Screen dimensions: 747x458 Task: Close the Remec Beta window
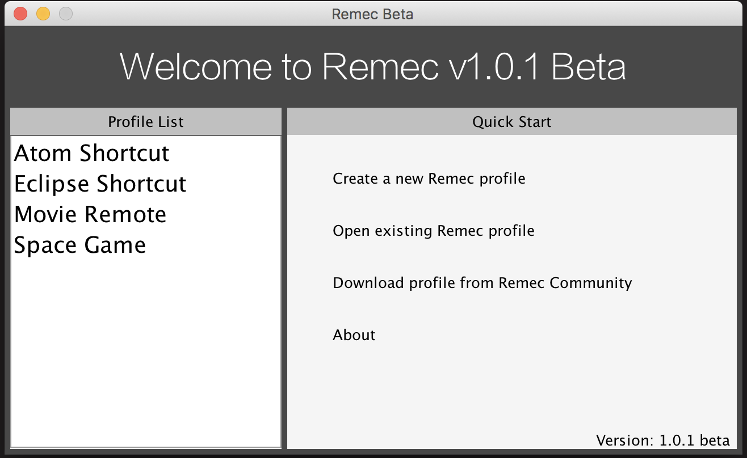(20, 14)
